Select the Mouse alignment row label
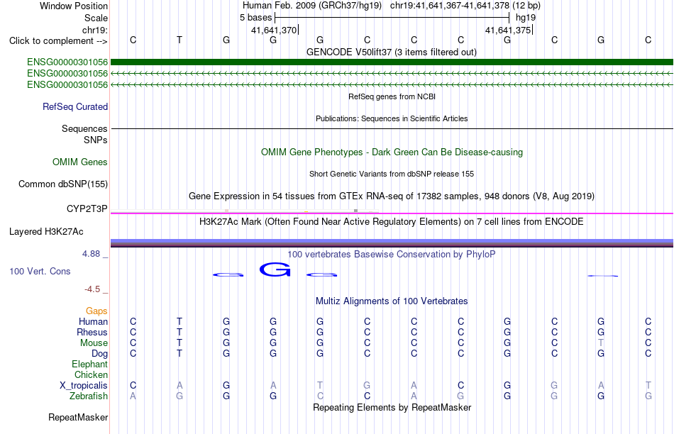 click(94, 343)
